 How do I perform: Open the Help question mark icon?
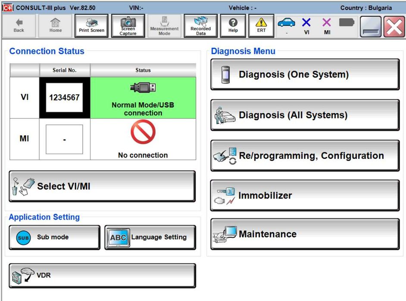tap(233, 25)
